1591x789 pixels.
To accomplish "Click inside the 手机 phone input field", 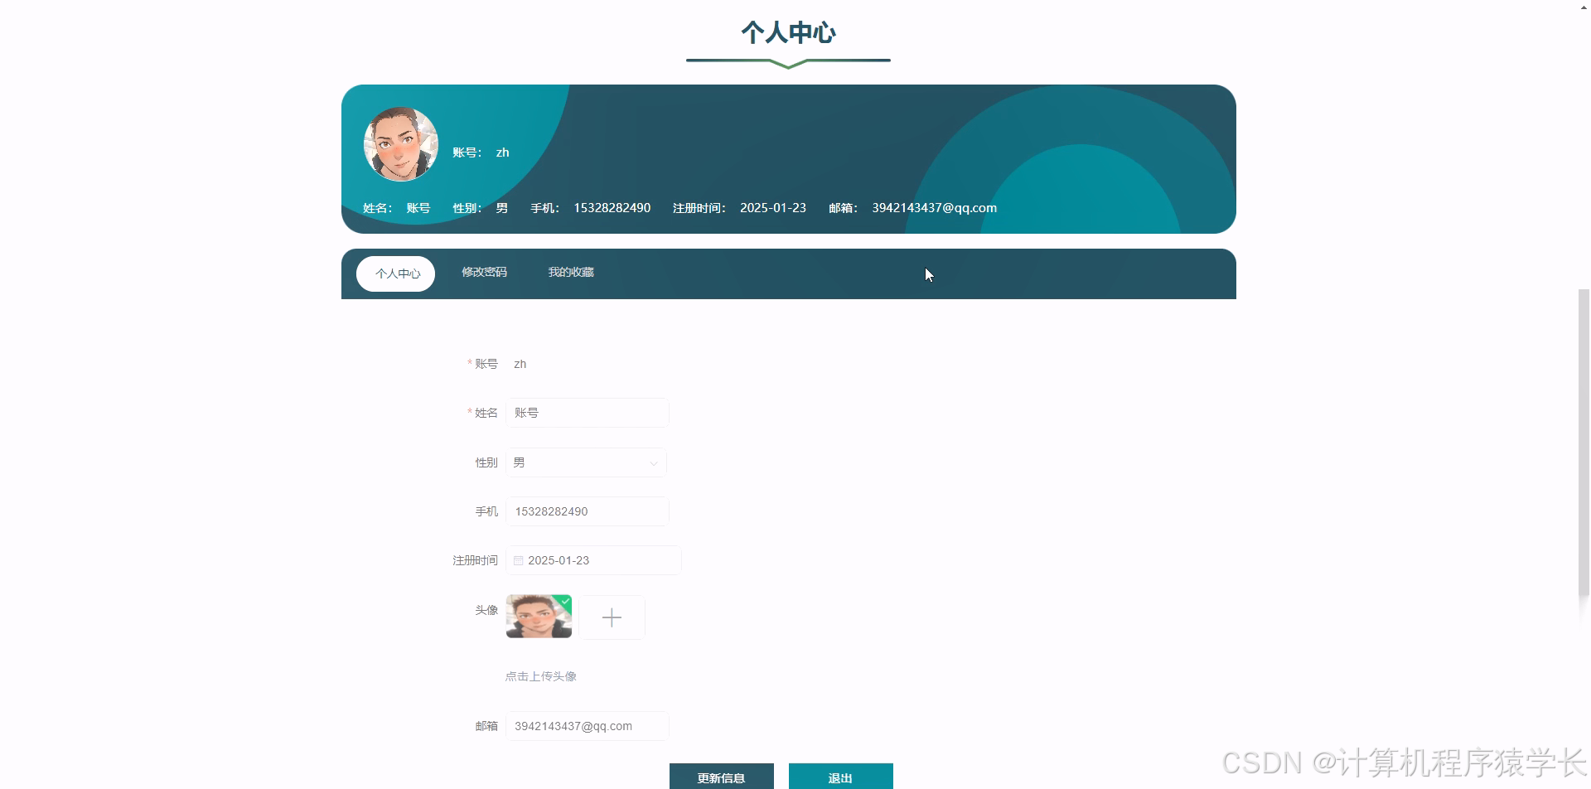I will point(587,511).
